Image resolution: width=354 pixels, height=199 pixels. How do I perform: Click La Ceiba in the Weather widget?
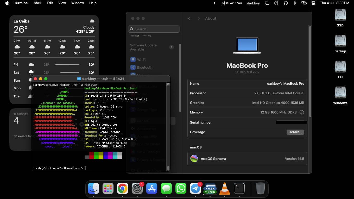point(21,21)
